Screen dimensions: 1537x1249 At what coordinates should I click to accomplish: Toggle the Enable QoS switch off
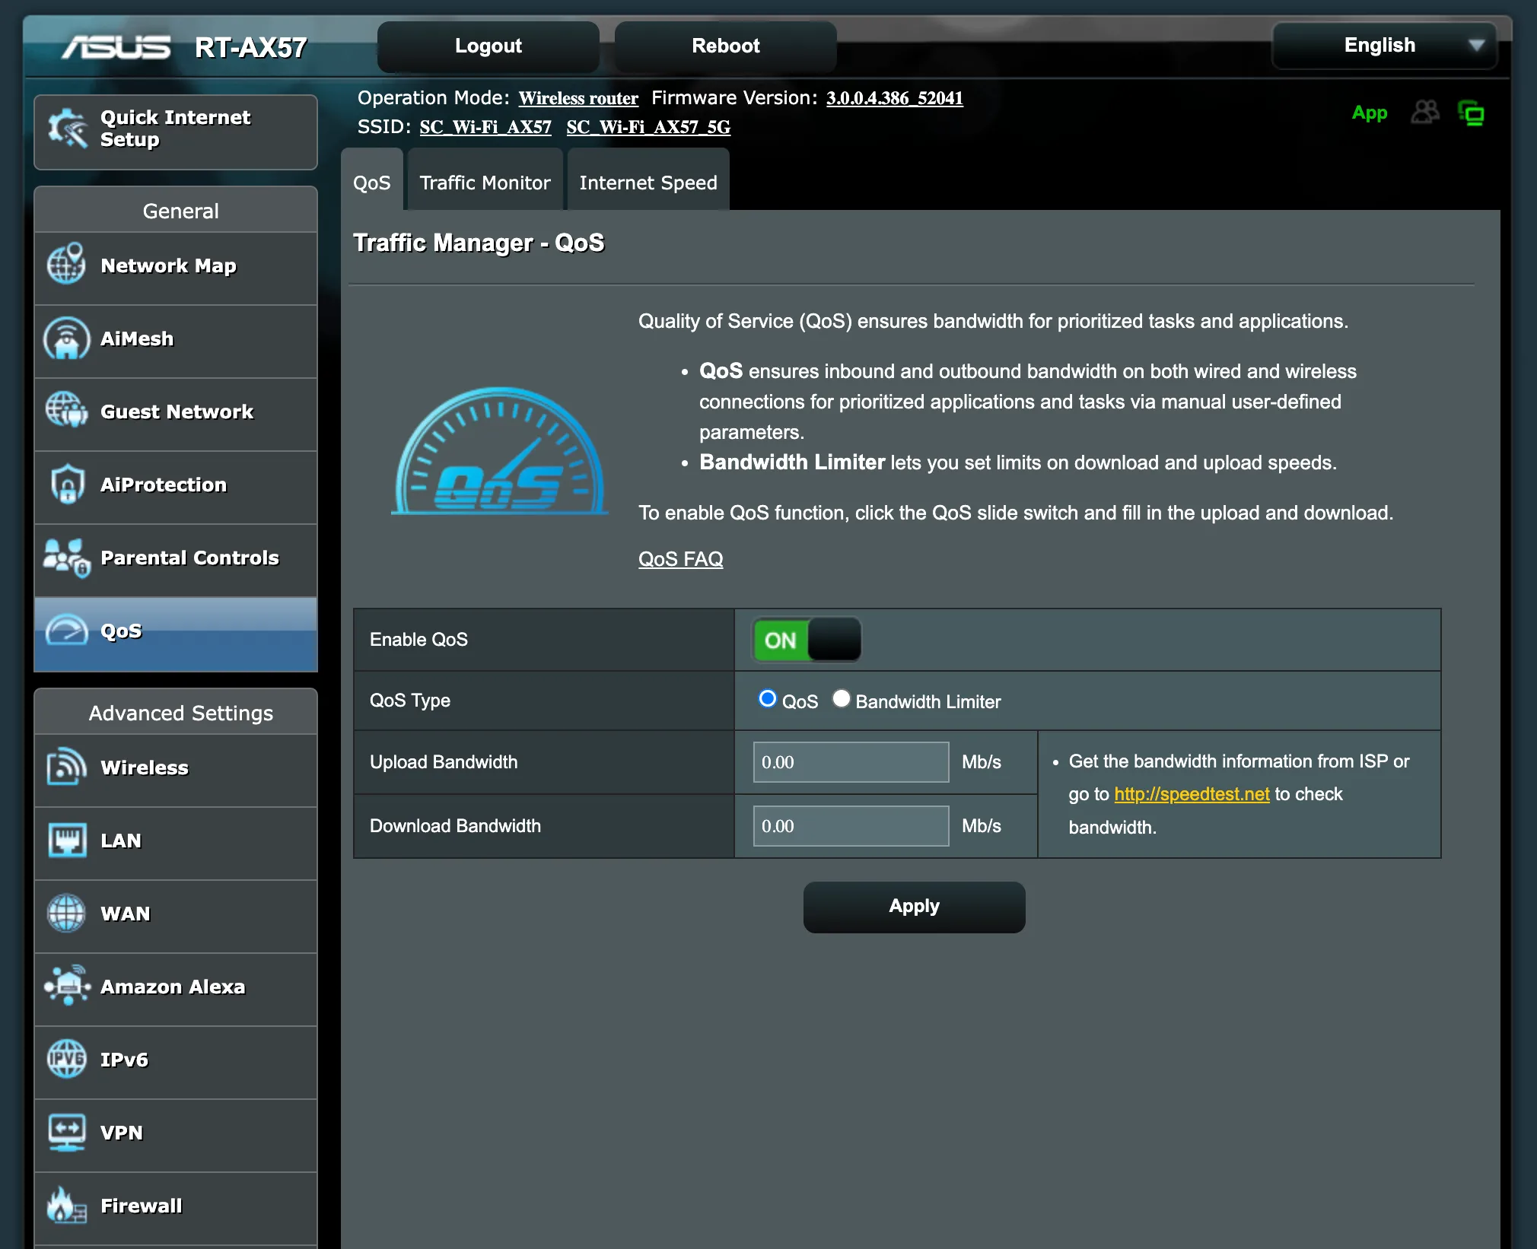807,640
